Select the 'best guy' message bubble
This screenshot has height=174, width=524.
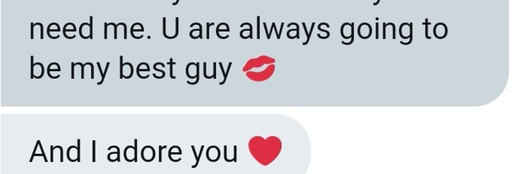[254, 53]
